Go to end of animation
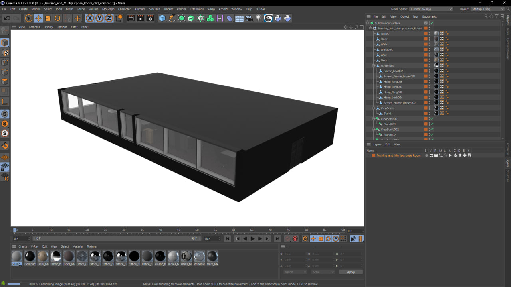The height and width of the screenshot is (287, 511). (277, 239)
